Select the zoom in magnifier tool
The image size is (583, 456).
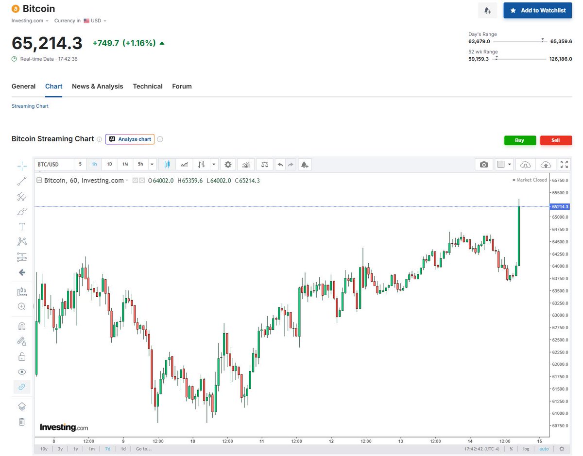[22, 306]
